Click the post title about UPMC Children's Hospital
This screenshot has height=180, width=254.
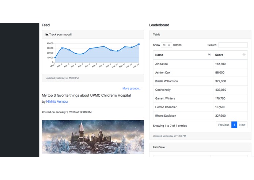tap(86, 95)
